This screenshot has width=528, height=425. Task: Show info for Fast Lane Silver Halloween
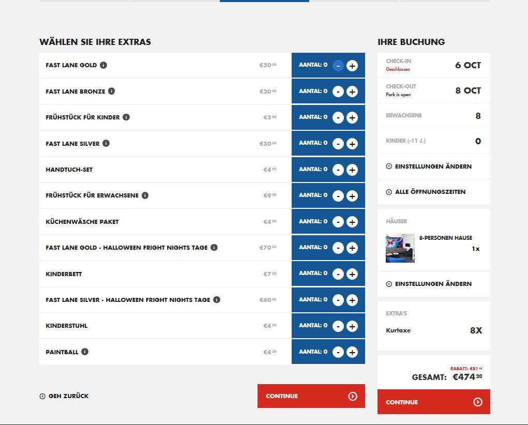pos(217,299)
